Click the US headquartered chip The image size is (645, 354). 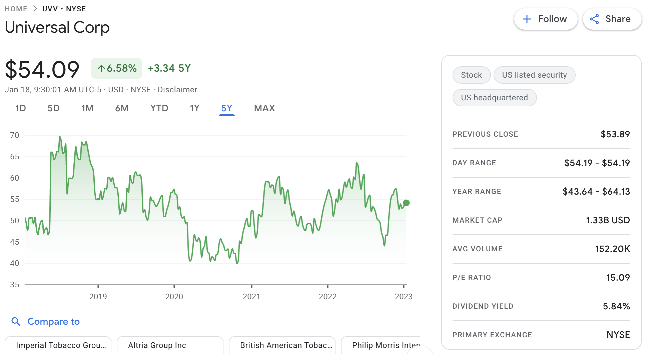495,98
